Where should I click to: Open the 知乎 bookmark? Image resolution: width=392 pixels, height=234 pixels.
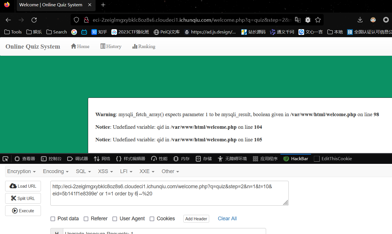pyautogui.click(x=99, y=32)
